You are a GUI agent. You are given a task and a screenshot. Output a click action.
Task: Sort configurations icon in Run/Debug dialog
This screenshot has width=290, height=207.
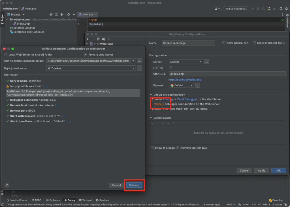109,39
